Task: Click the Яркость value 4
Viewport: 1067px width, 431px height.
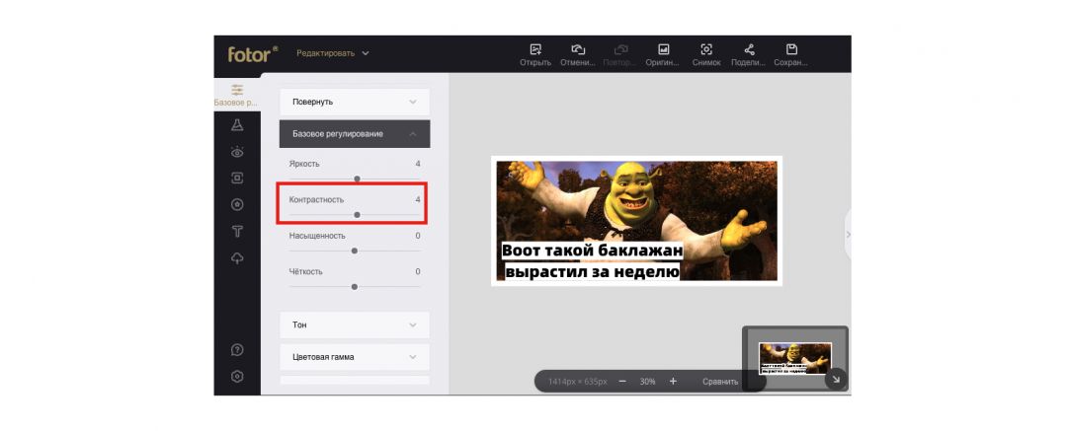Action: 418,164
